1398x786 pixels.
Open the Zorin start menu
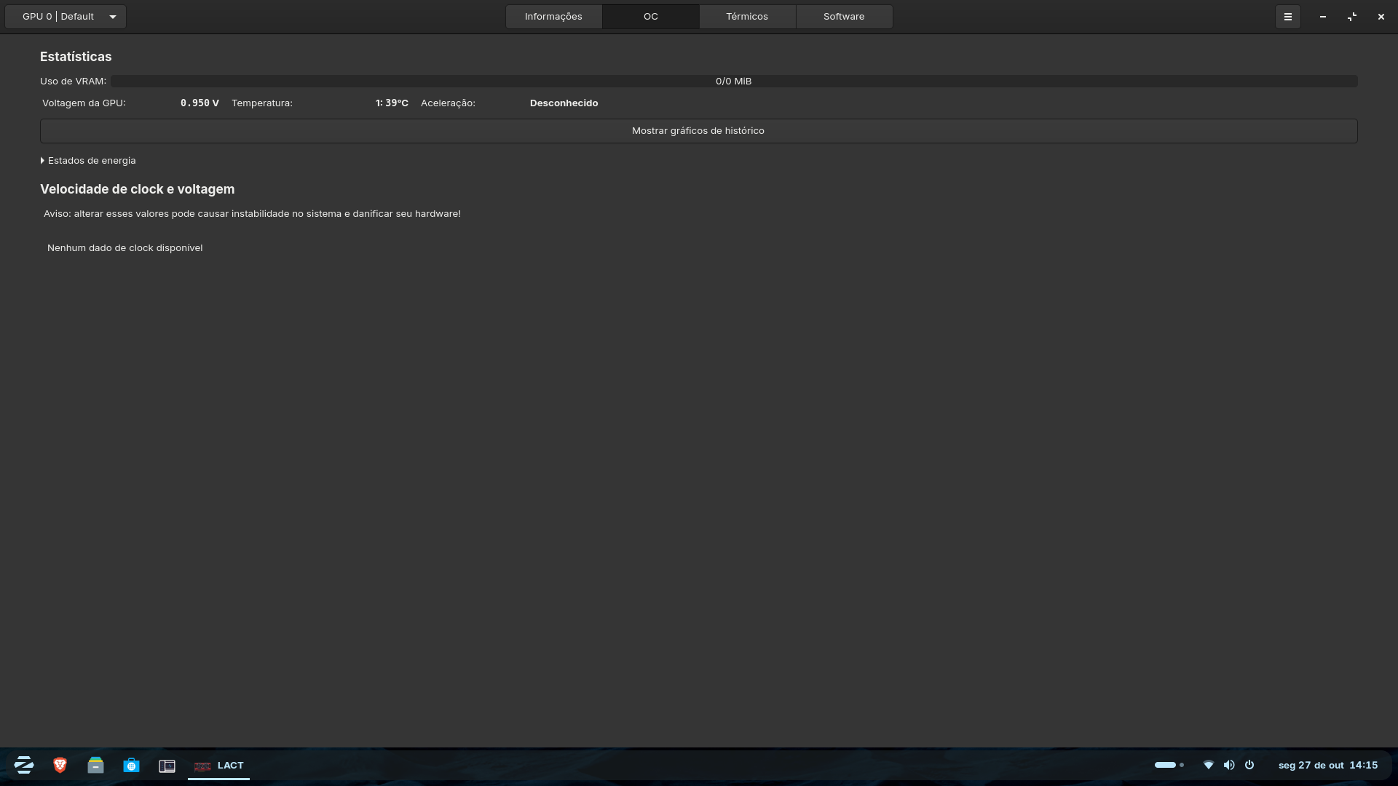[24, 765]
